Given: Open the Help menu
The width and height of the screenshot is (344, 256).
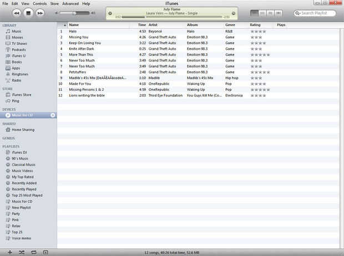Looking at the screenshot, I should point(86,3).
